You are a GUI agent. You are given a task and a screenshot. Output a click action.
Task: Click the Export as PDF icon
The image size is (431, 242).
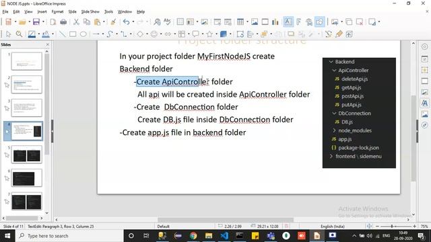pyautogui.click(x=53, y=22)
